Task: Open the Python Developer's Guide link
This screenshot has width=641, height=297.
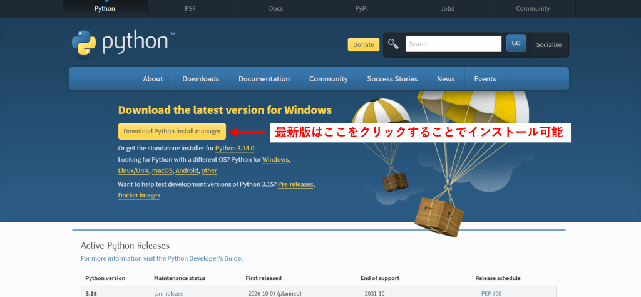Action: (161, 259)
